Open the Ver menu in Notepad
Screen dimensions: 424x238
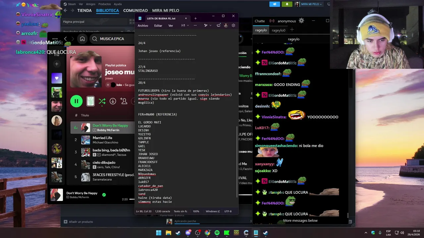pos(171,25)
